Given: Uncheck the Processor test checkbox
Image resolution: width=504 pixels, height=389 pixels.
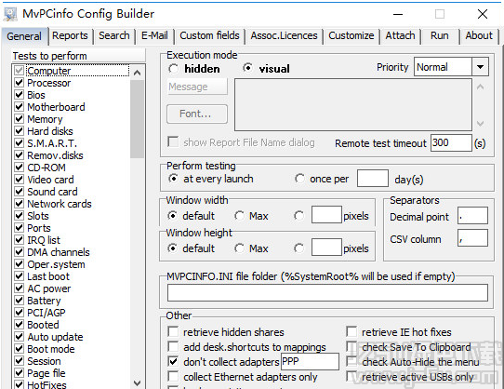Looking at the screenshot, I should click(x=20, y=83).
